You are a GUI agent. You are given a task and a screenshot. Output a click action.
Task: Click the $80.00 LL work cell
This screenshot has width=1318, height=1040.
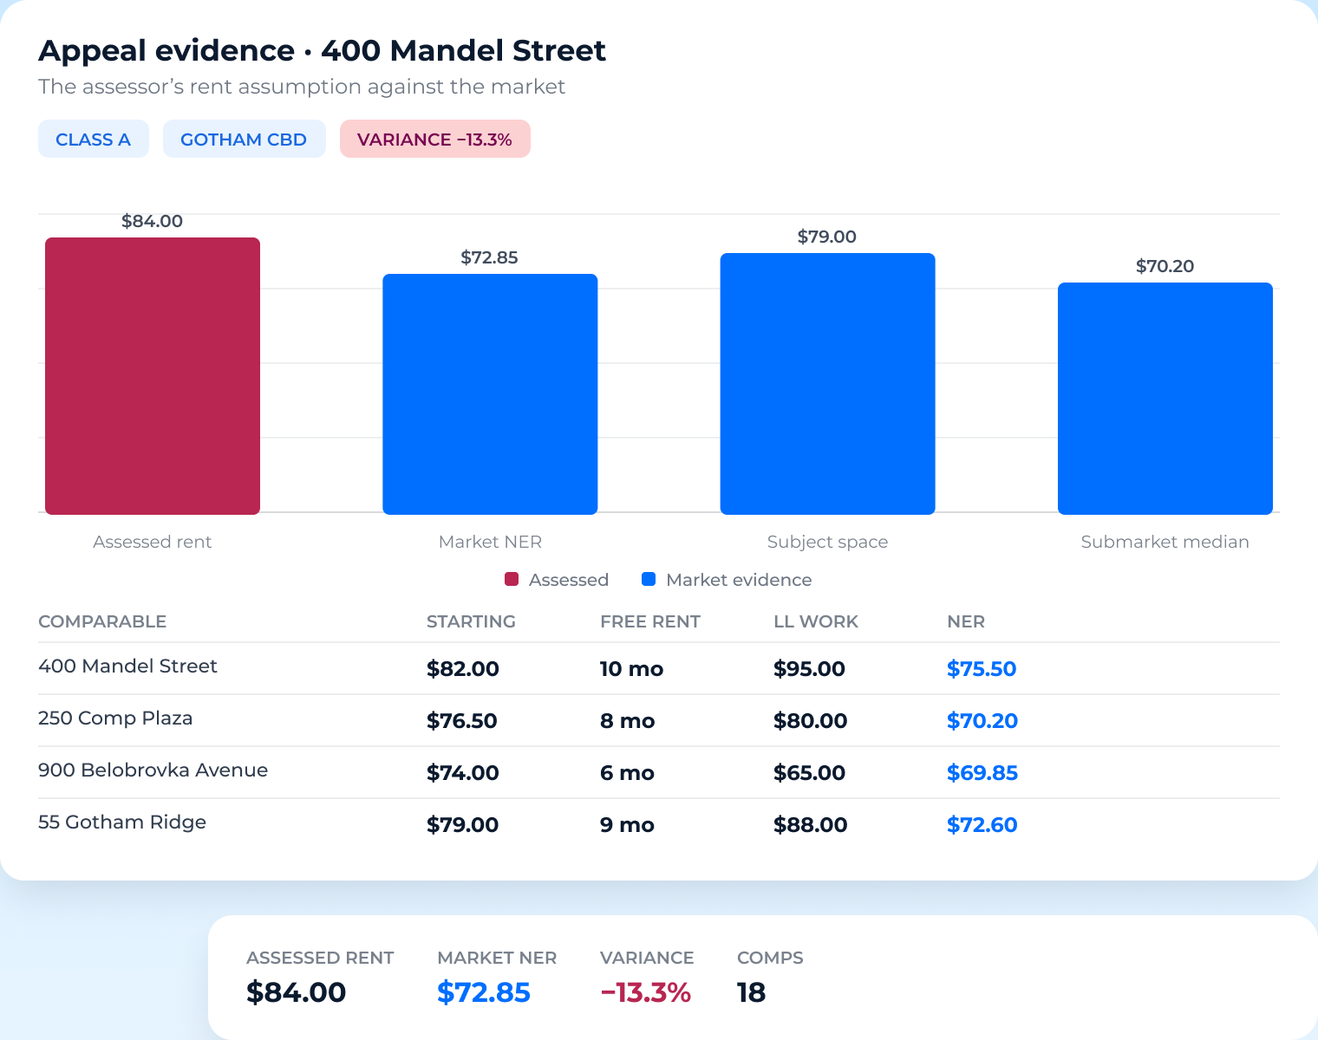(x=811, y=721)
